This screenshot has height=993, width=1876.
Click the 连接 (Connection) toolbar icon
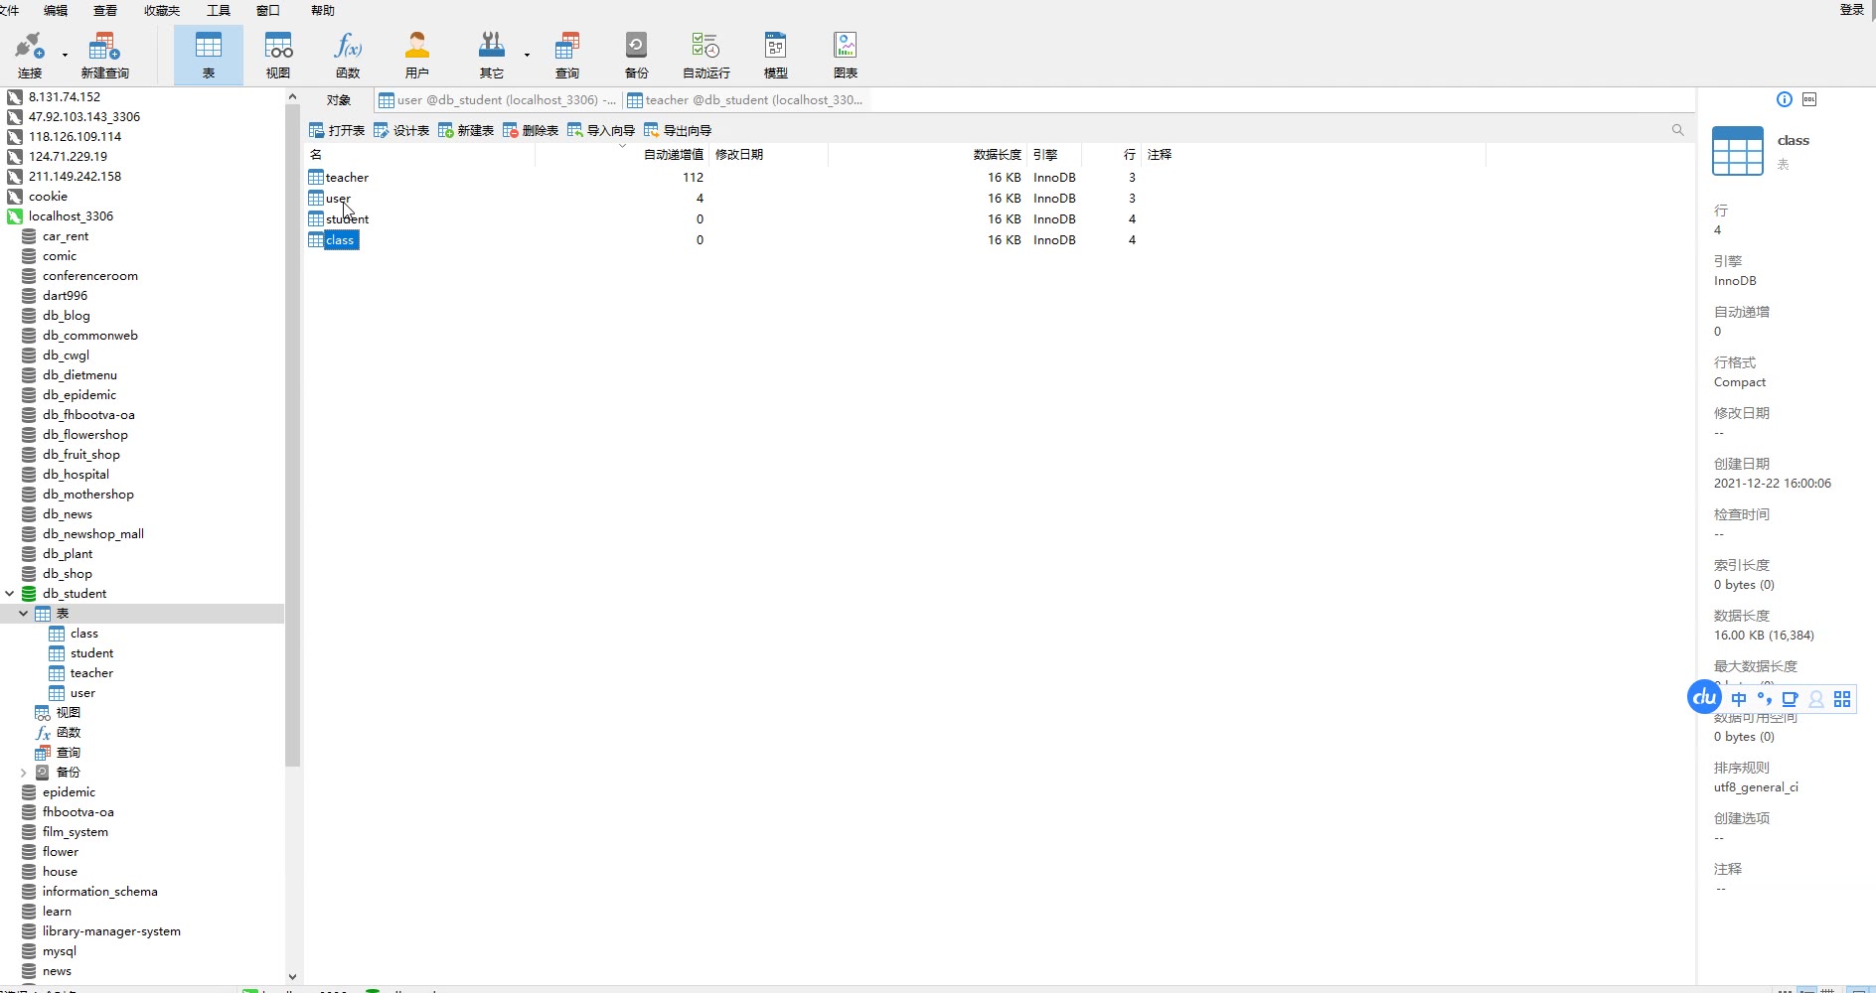pos(30,55)
